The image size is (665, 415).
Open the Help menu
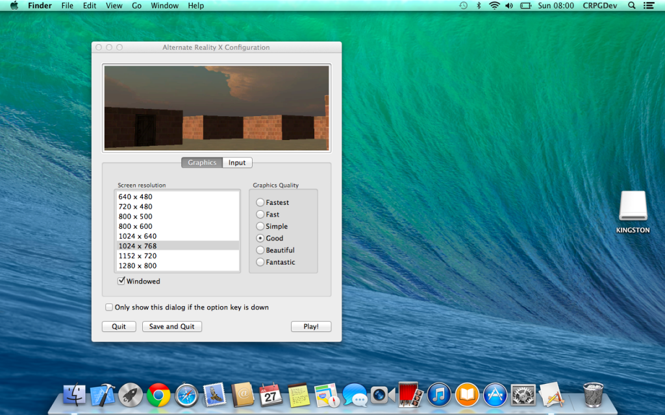pyautogui.click(x=196, y=5)
